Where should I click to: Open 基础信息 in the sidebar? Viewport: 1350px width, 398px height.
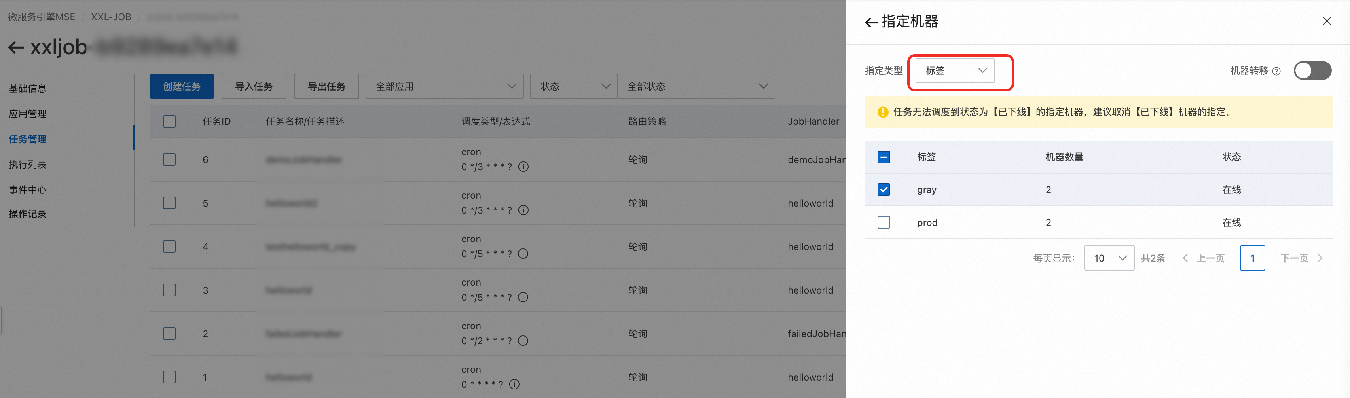[x=27, y=89]
